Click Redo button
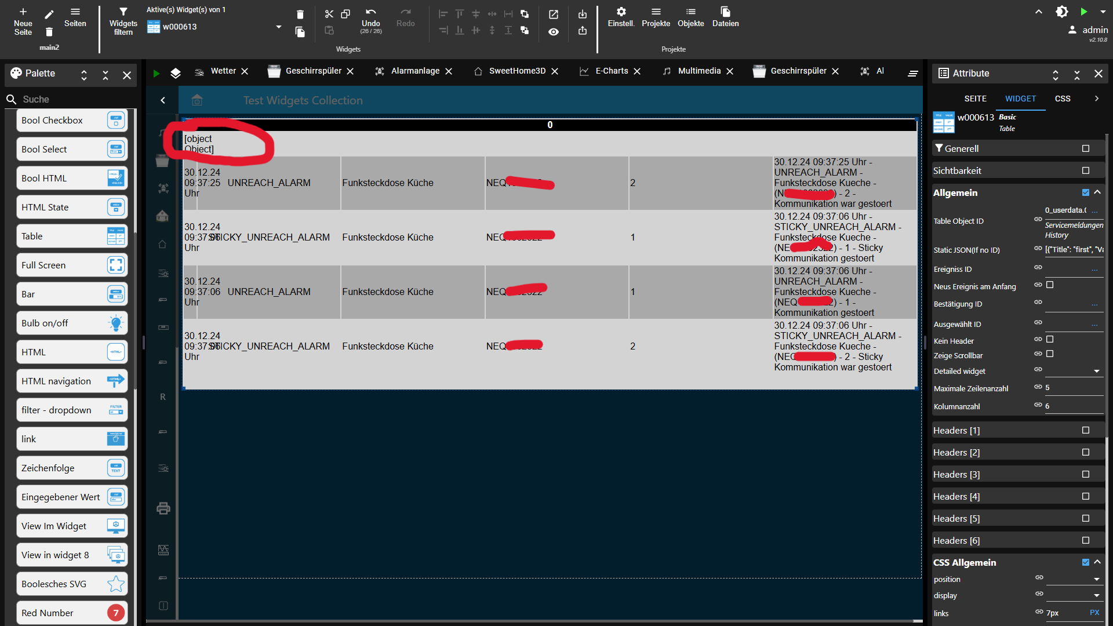Image resolution: width=1113 pixels, height=626 pixels. [406, 17]
